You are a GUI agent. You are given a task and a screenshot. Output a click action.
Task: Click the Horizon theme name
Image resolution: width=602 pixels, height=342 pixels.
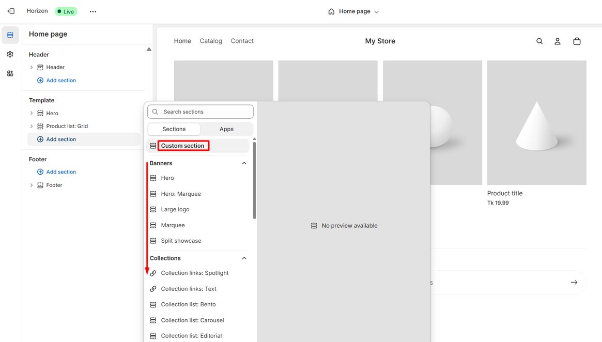click(37, 11)
